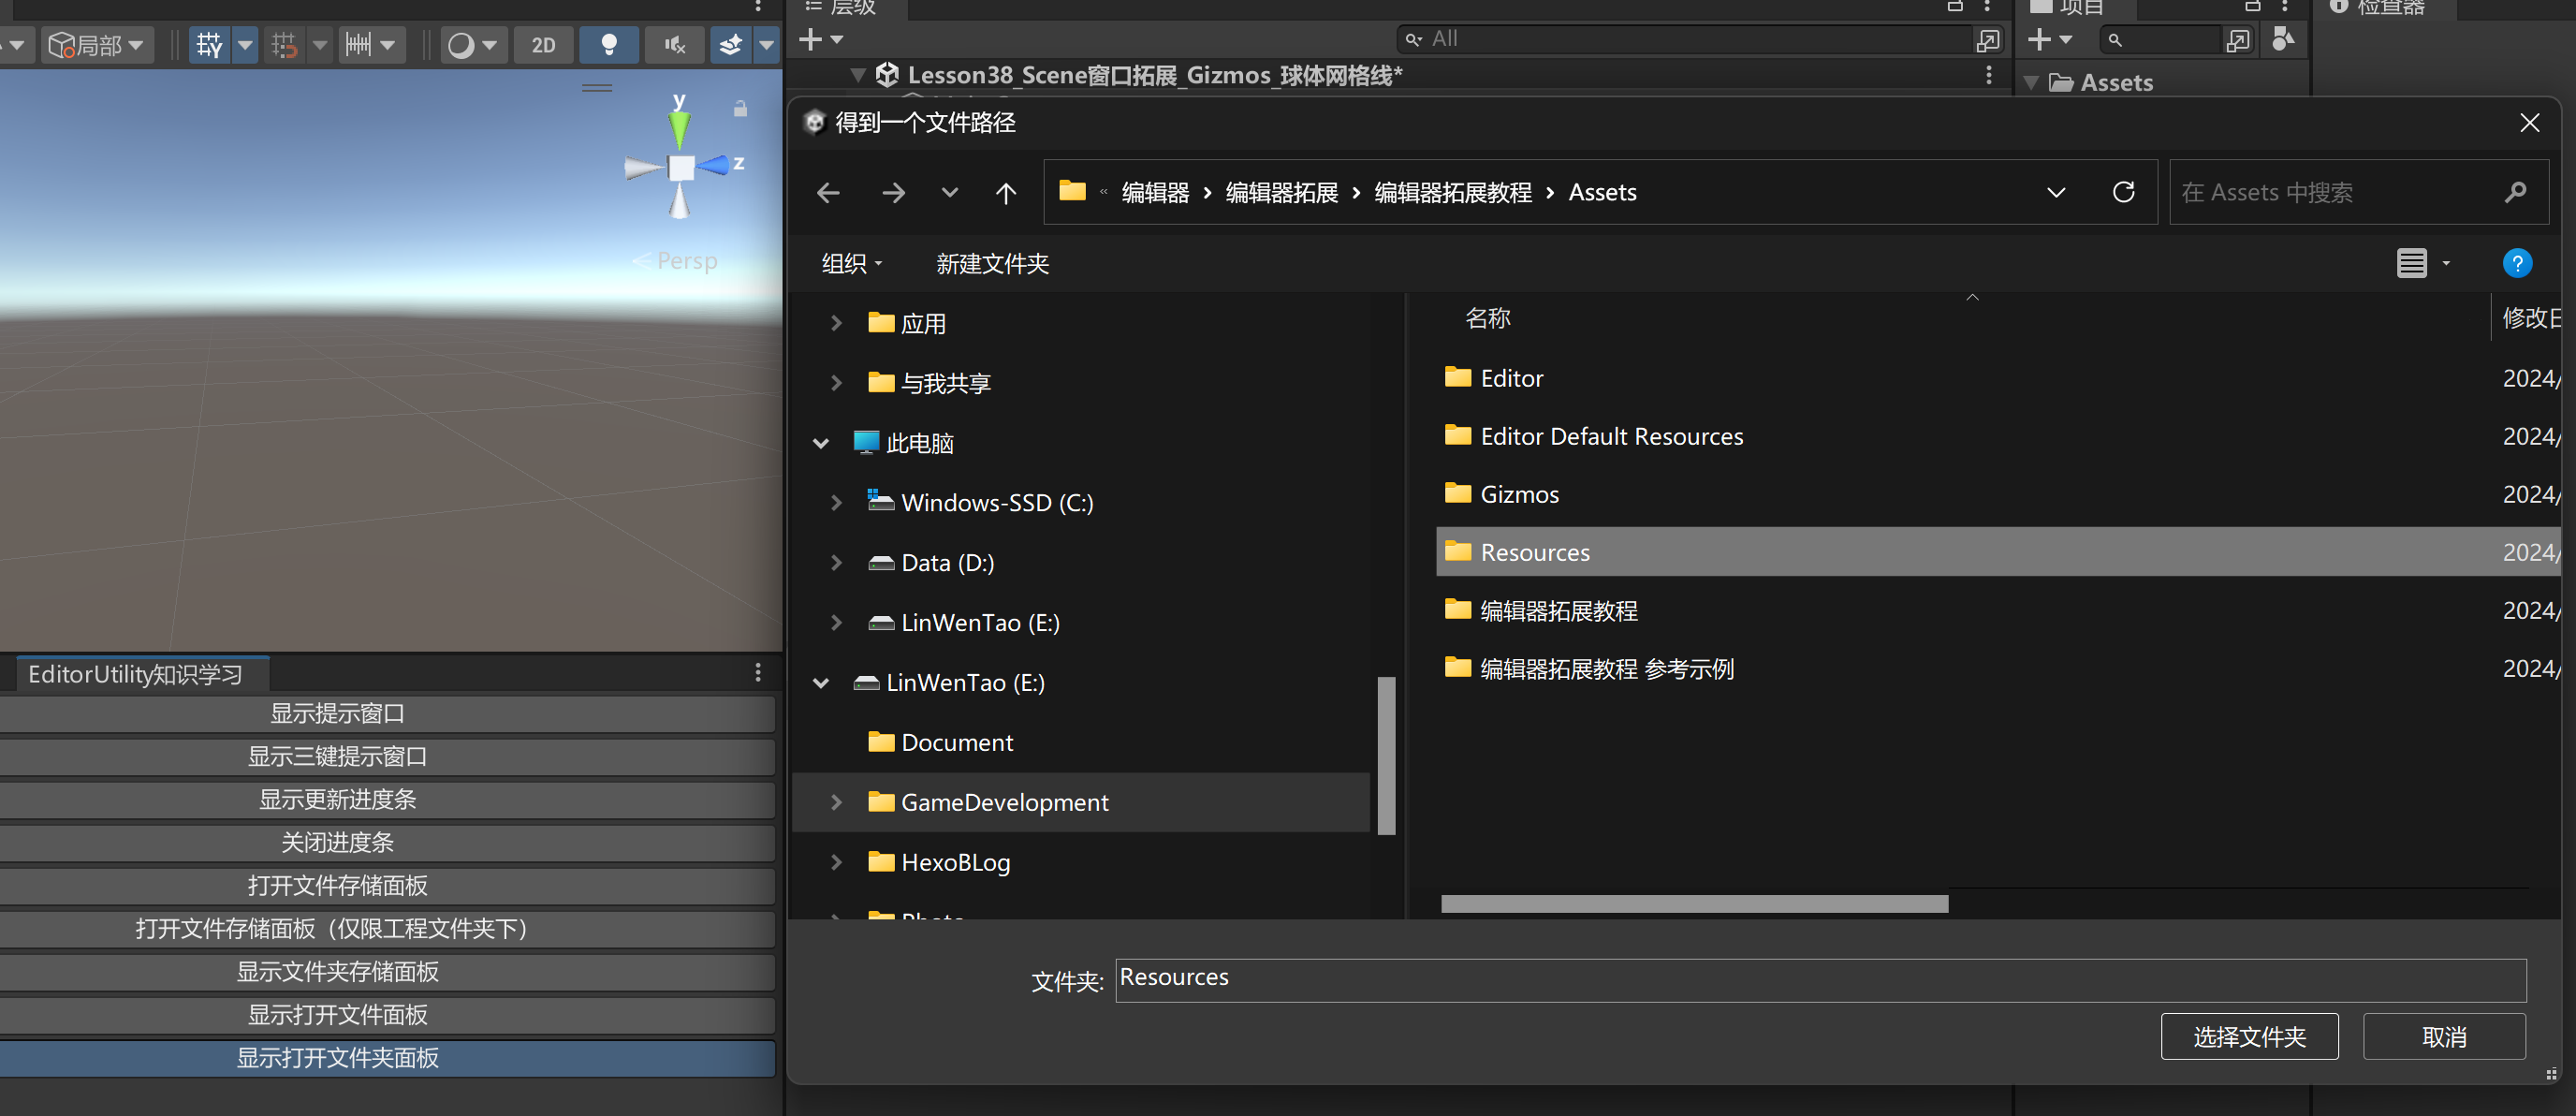Click the scene gizmo rotation lock icon
The image size is (2576, 1116).
pyautogui.click(x=740, y=108)
